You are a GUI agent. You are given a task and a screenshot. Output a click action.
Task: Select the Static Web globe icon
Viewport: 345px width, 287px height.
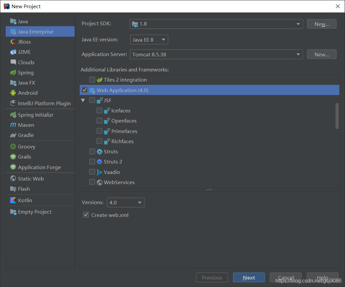(x=13, y=179)
